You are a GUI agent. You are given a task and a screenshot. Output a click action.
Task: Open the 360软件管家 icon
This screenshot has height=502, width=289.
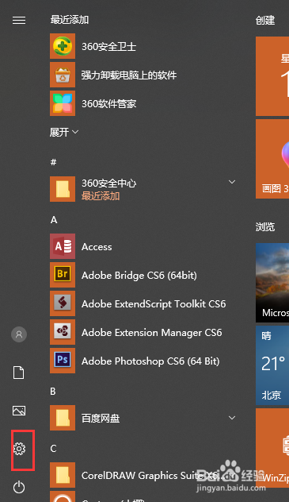point(63,103)
